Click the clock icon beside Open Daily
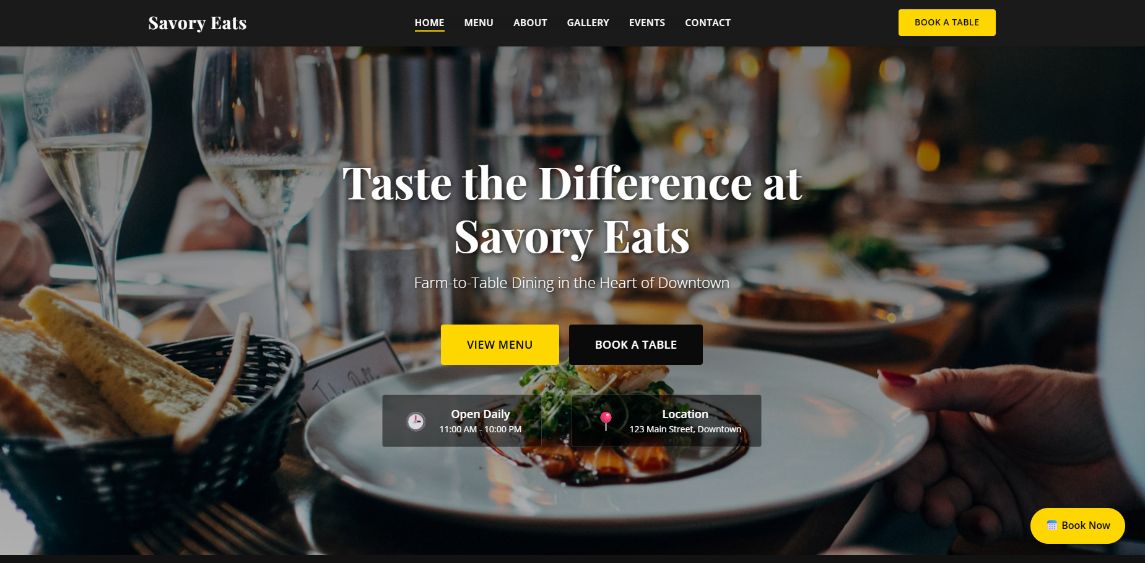The width and height of the screenshot is (1145, 563). point(416,421)
